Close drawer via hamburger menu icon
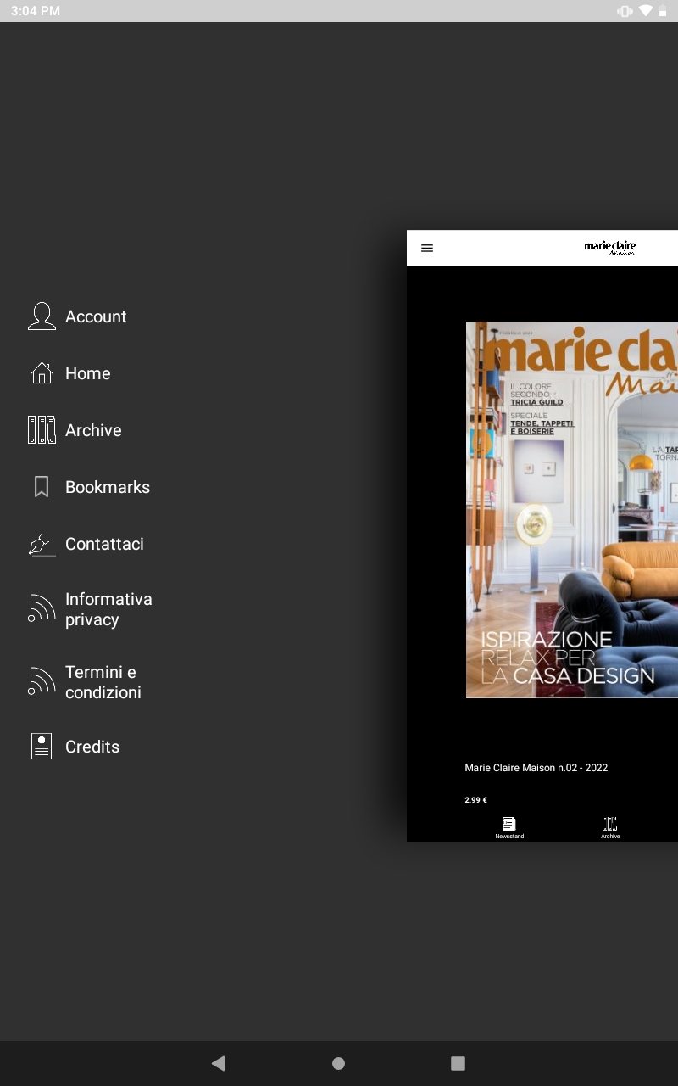 [x=427, y=248]
